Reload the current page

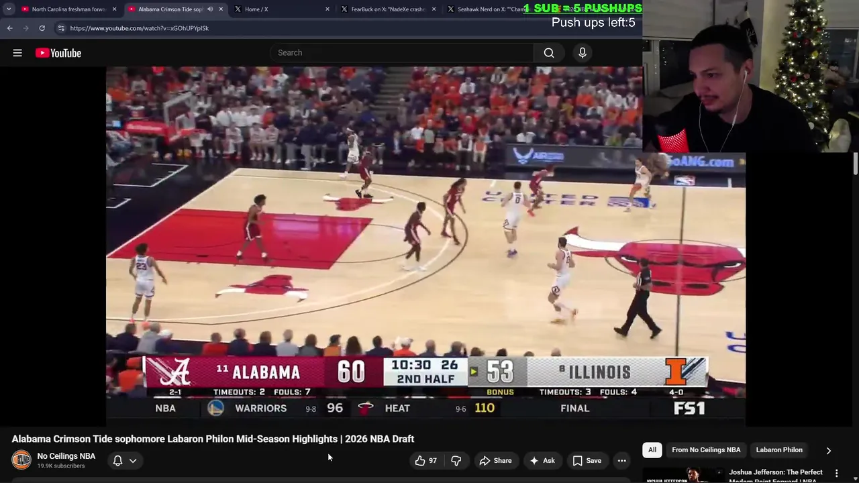click(42, 28)
